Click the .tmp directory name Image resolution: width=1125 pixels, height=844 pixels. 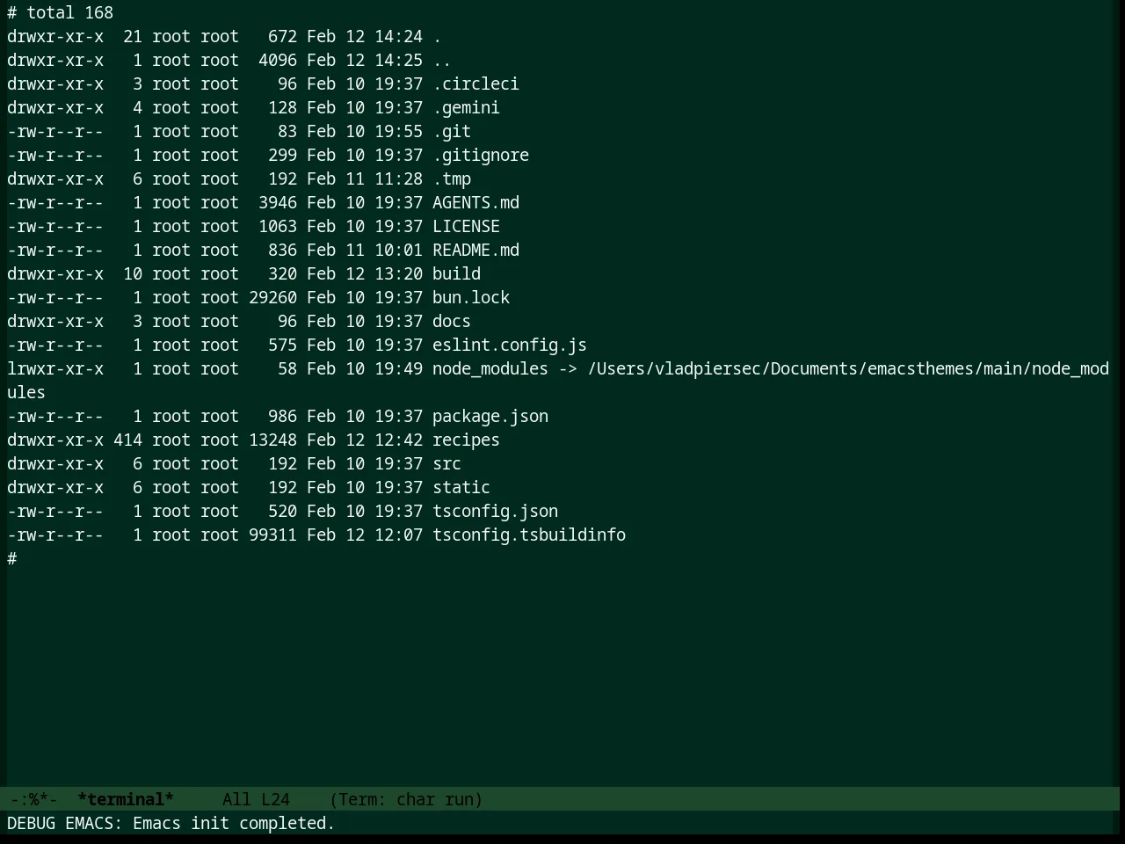pos(452,178)
